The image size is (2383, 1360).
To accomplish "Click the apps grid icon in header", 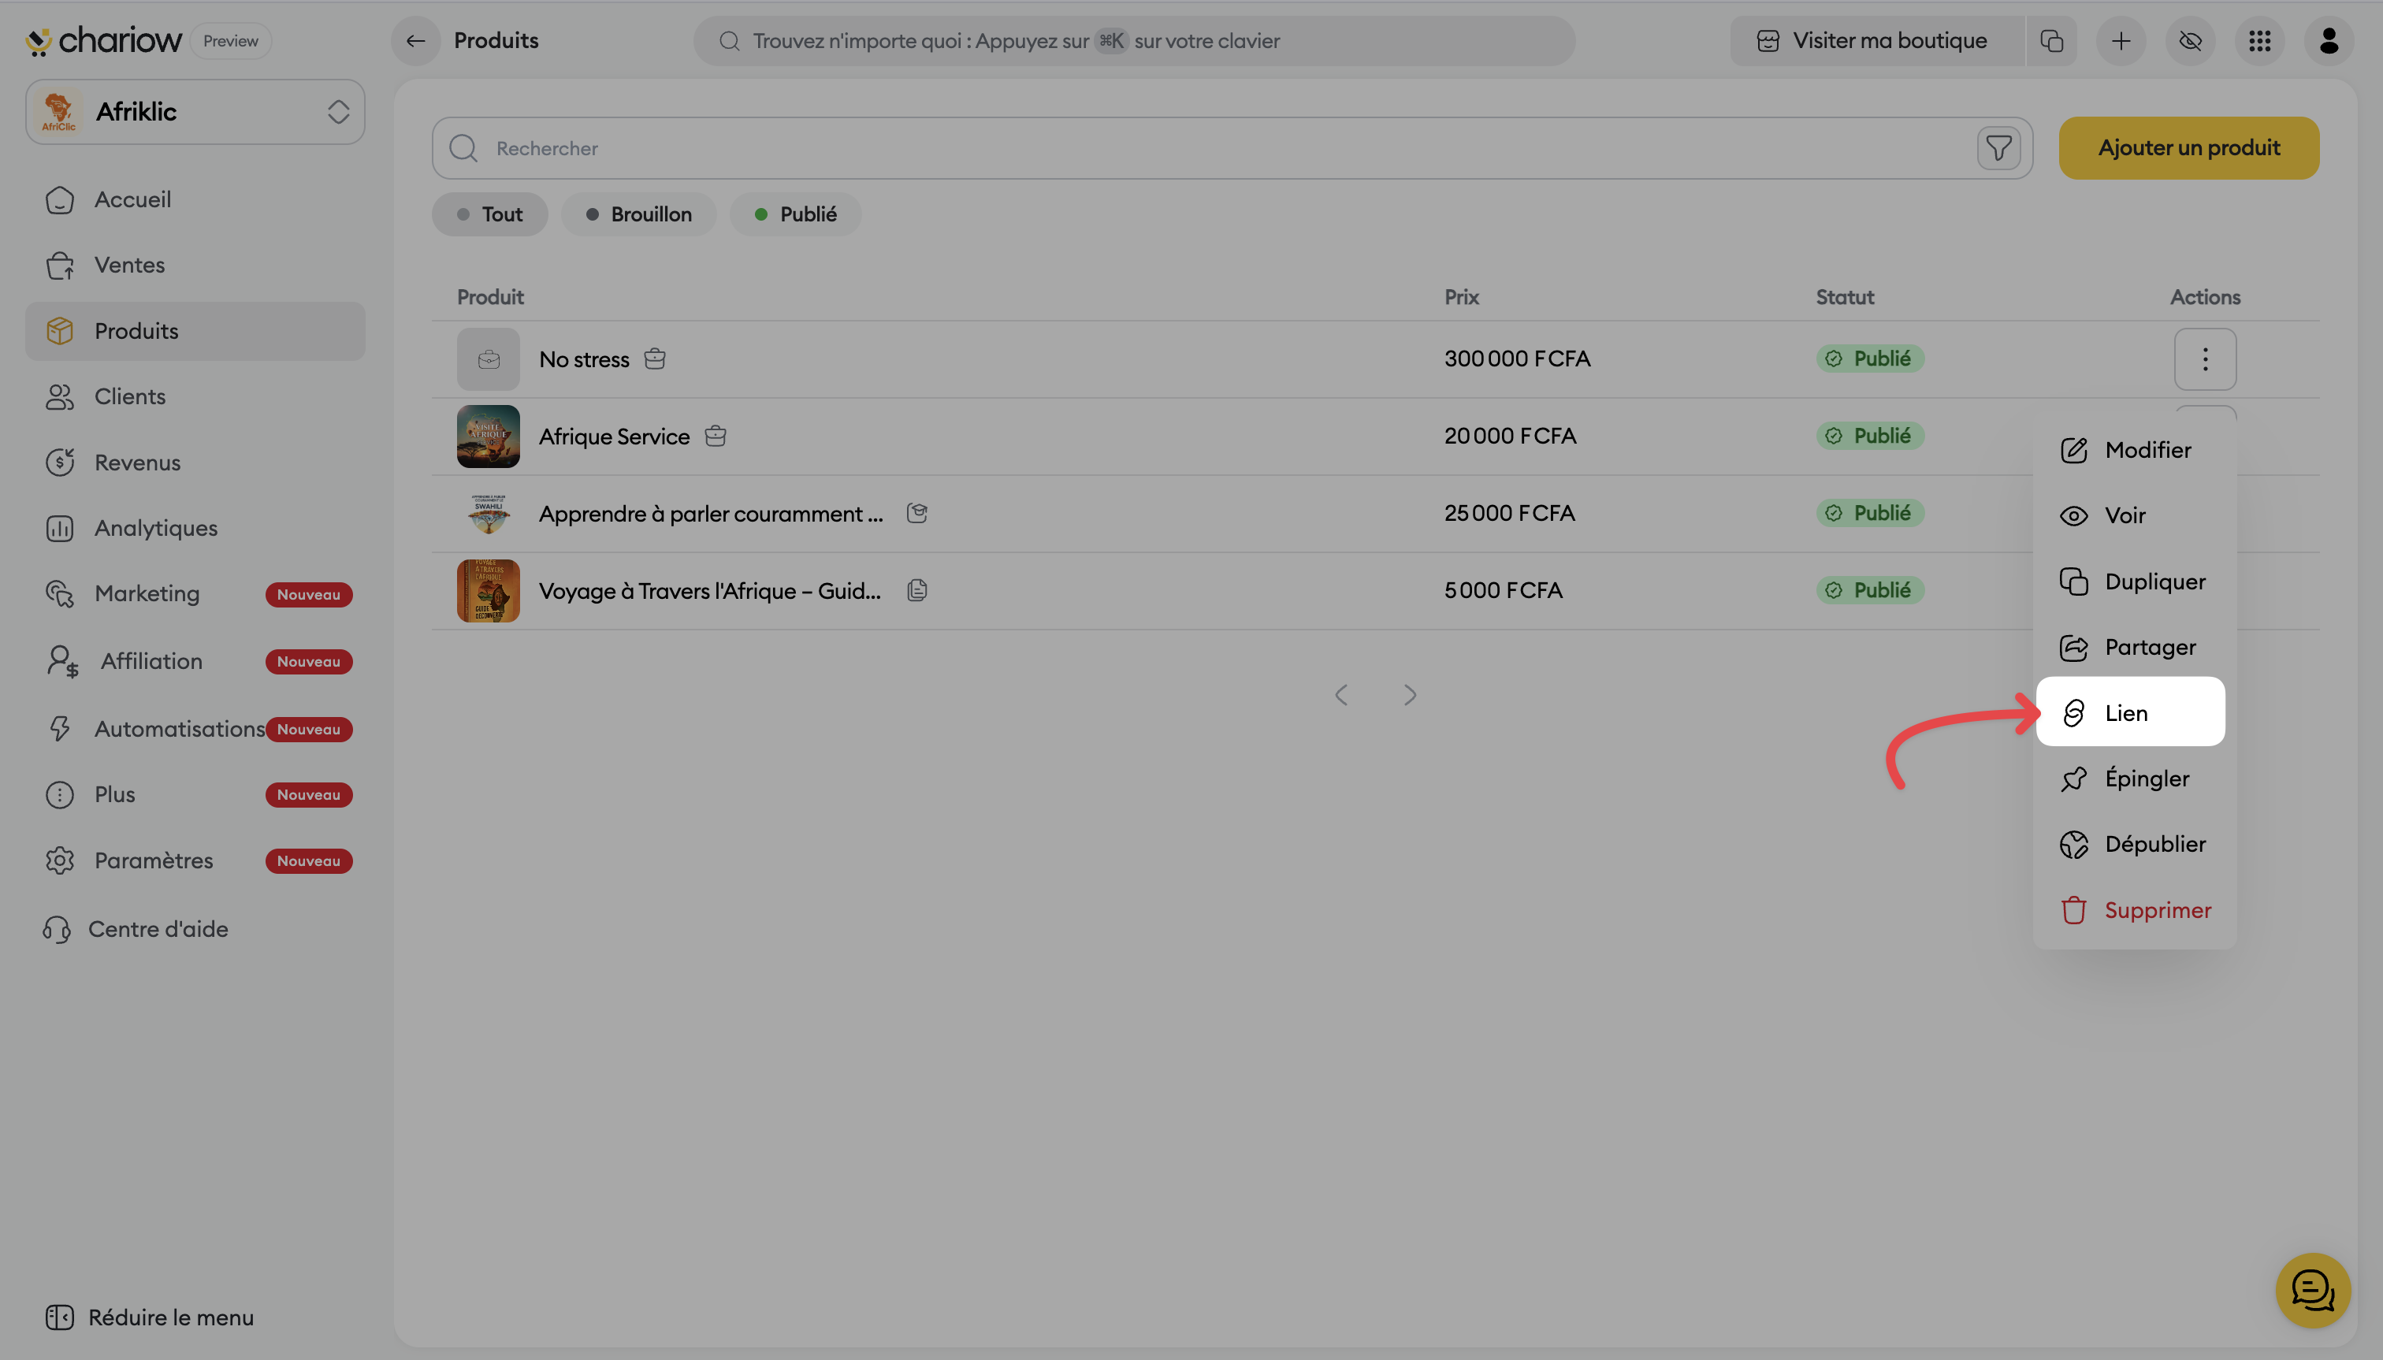I will click(2258, 41).
